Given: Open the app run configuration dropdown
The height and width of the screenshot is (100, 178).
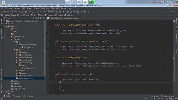Looking at the screenshot, I should pos(51,12).
